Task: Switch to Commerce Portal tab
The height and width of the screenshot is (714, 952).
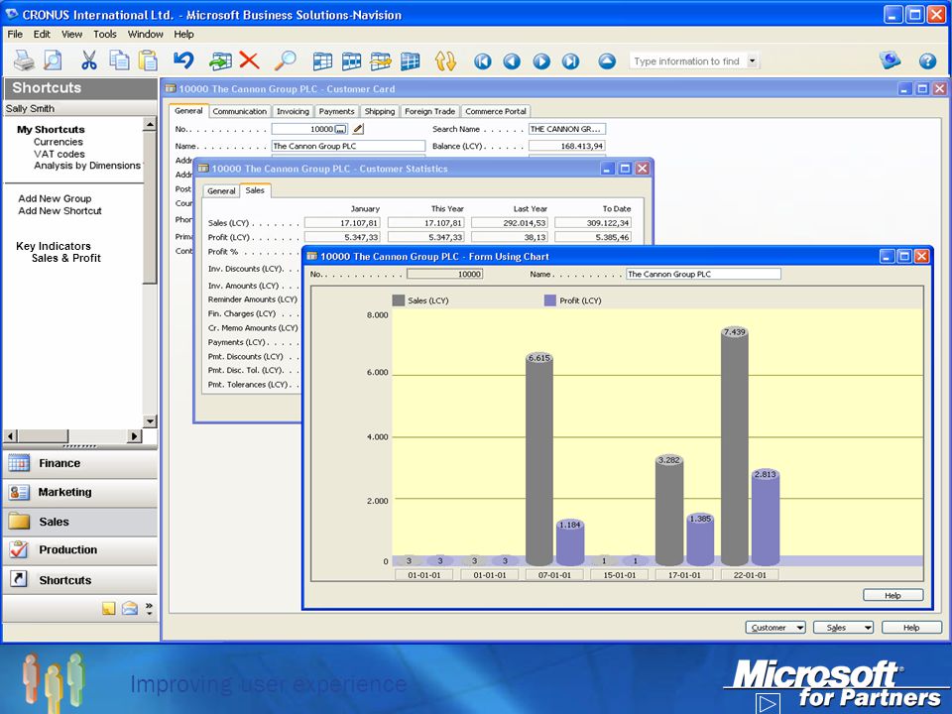Action: [x=496, y=111]
